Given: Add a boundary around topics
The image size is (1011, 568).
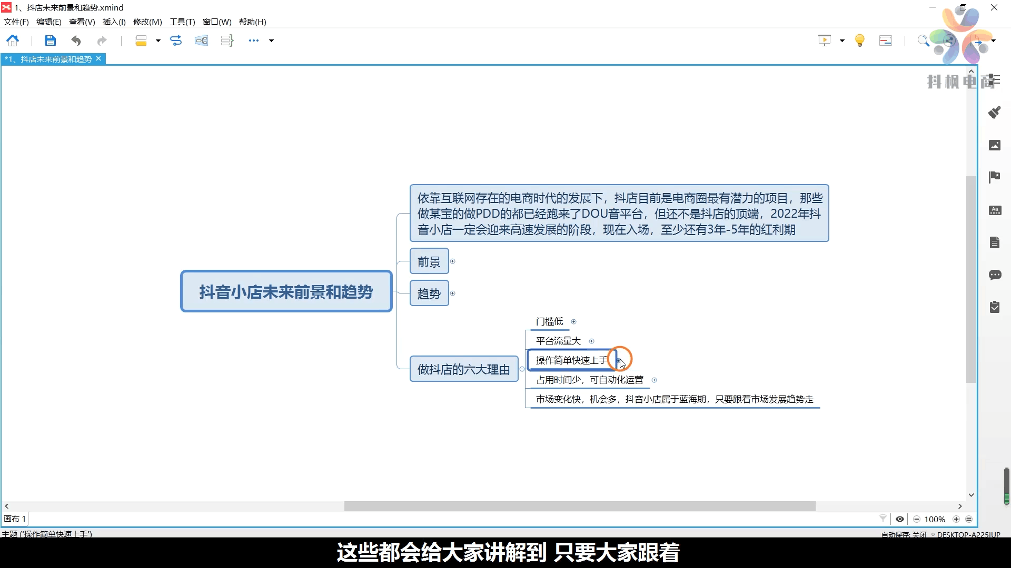Looking at the screenshot, I should 201,40.
